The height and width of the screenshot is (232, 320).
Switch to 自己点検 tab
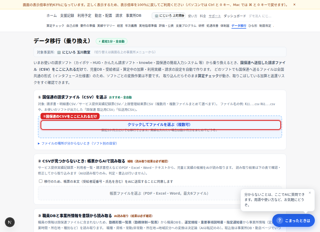(72, 26)
